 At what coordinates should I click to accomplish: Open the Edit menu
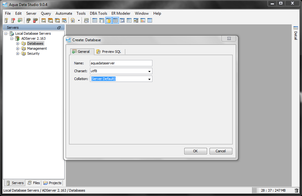[18, 13]
